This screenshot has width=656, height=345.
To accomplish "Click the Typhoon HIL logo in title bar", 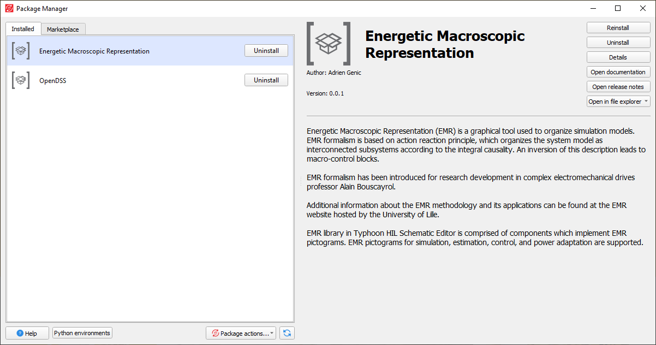I will 9,9.
